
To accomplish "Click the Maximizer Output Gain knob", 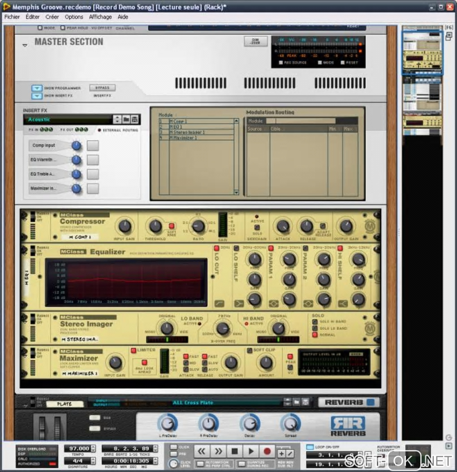I will pyautogui.click(x=231, y=363).
